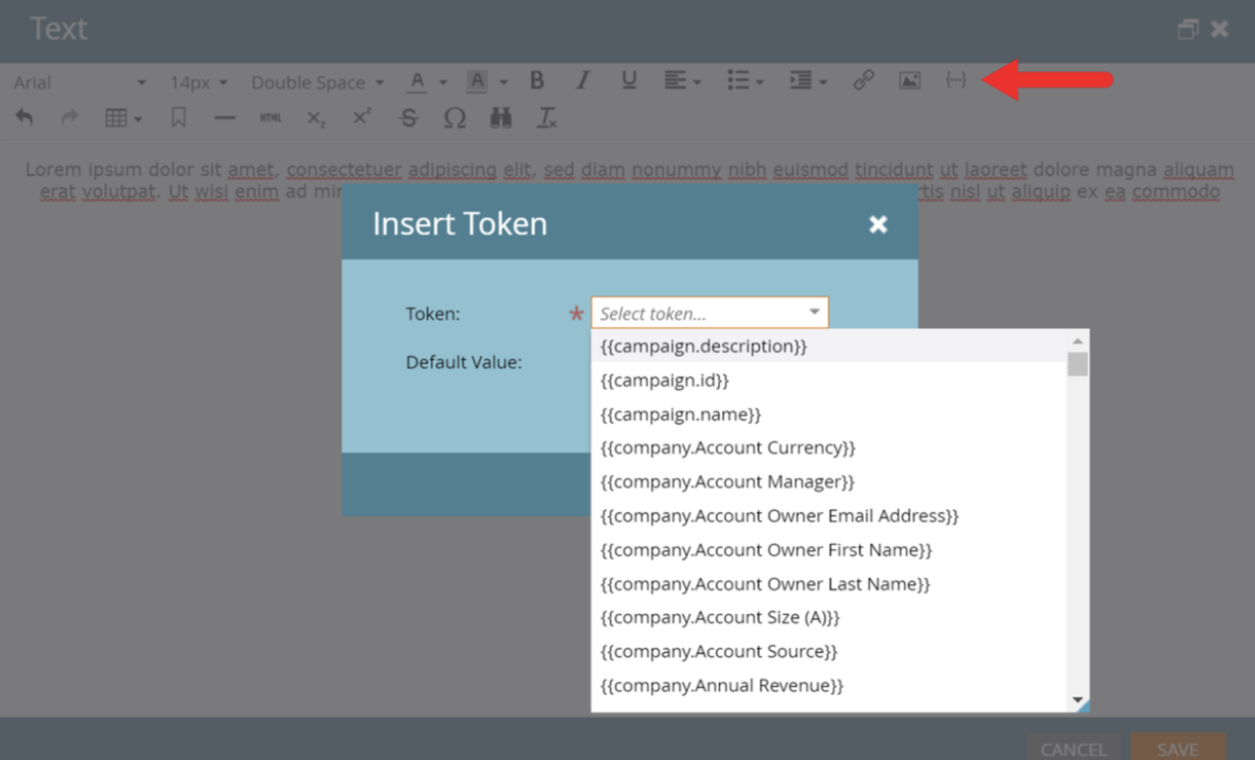Choose {{company.Account Manager}} token
The image size is (1255, 760).
click(x=727, y=482)
